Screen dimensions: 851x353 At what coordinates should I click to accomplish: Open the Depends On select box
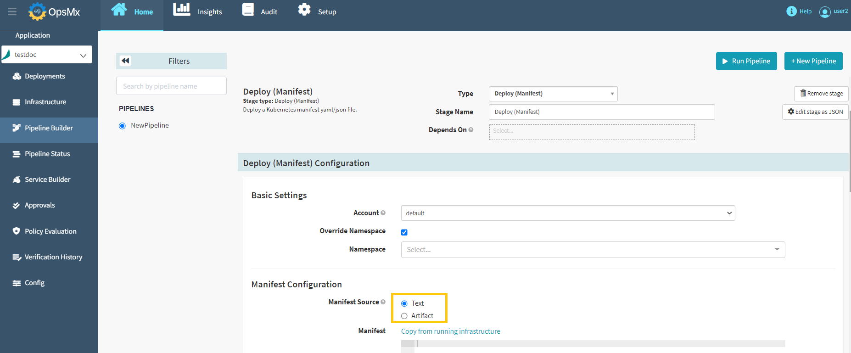click(x=592, y=132)
